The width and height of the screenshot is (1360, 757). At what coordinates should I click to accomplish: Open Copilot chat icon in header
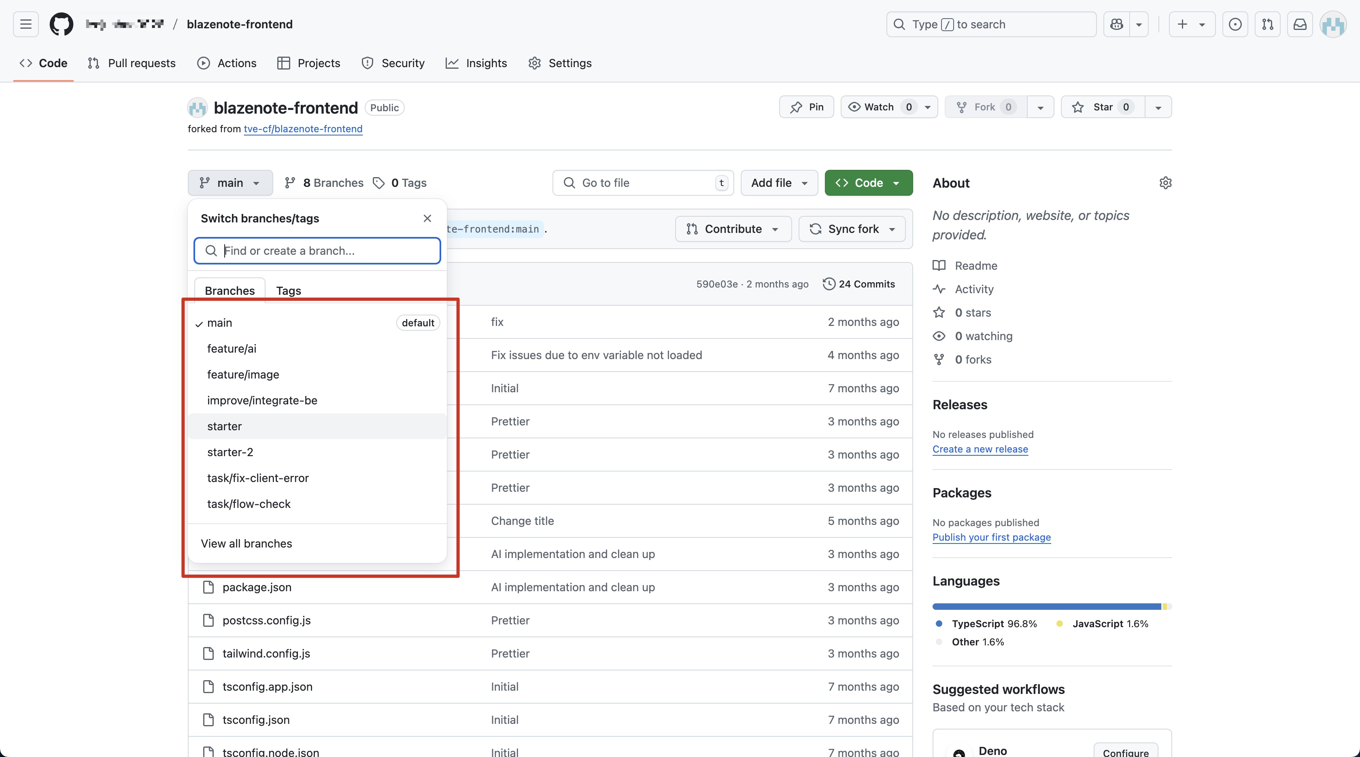1117,24
